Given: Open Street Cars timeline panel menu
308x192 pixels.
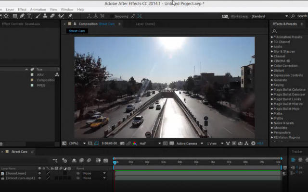Looking at the screenshot, I should (x=32, y=152).
